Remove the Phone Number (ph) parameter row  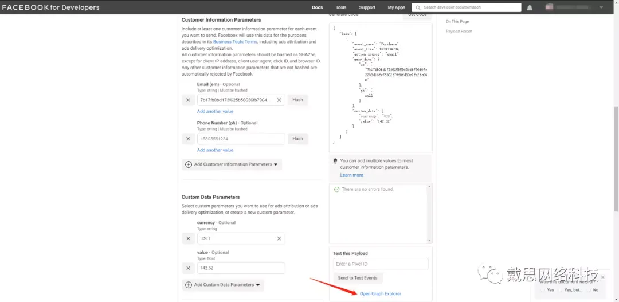pyautogui.click(x=189, y=139)
